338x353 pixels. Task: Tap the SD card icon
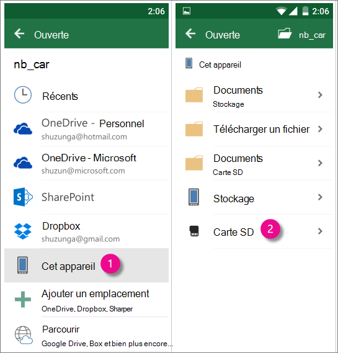194,231
